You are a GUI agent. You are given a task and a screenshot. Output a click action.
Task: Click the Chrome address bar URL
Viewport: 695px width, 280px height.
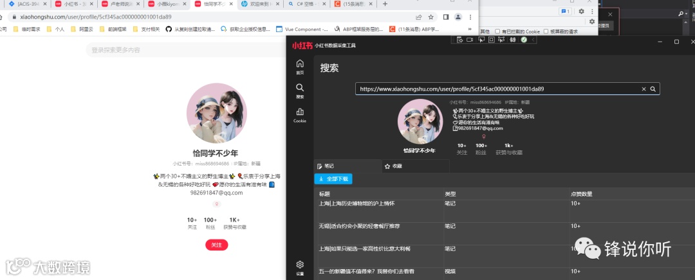96,17
